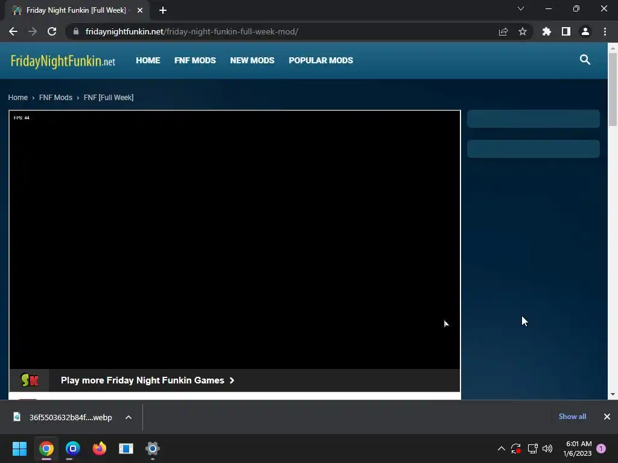Viewport: 618px width, 463px height.
Task: Open Firefox from the taskbar
Action: [100, 449]
